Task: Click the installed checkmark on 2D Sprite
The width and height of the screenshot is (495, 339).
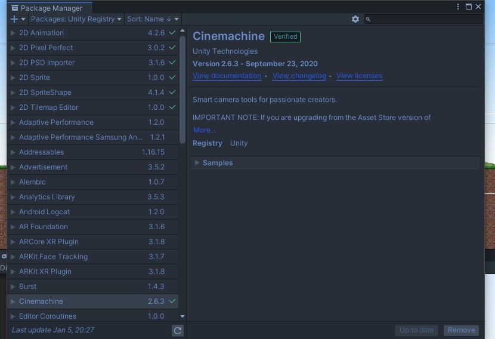Action: [172, 77]
